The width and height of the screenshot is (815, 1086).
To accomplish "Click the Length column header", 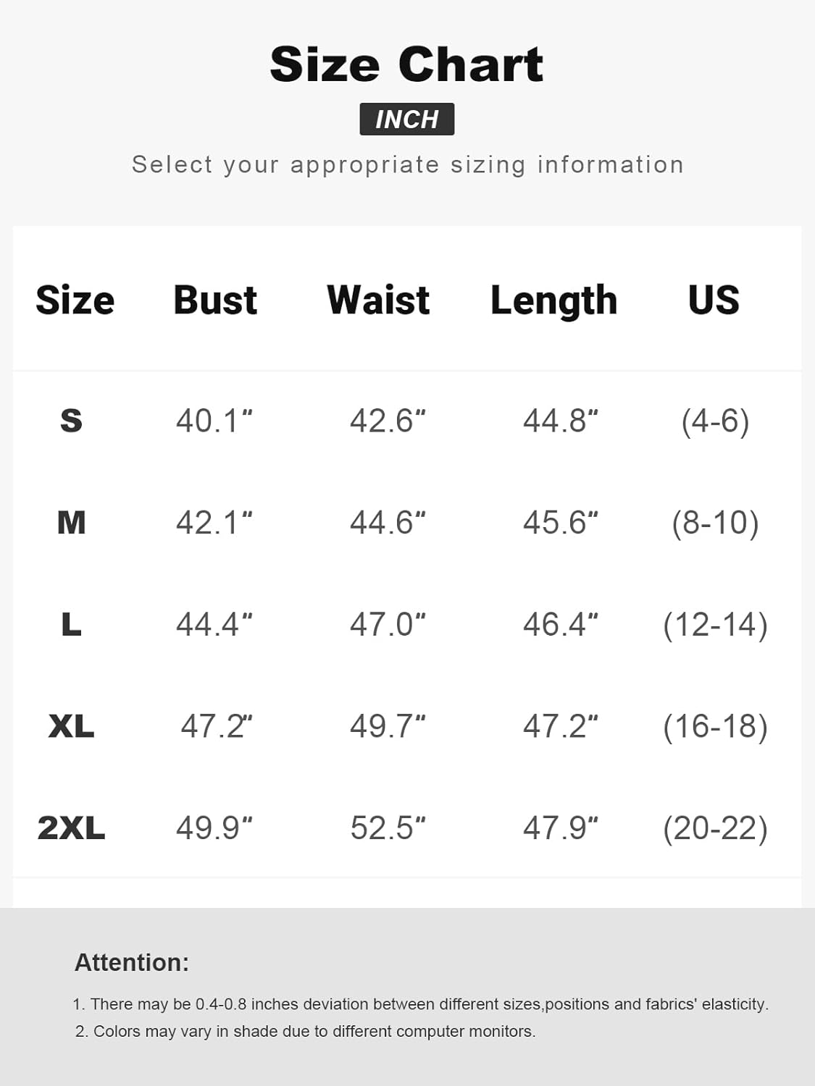I will pyautogui.click(x=553, y=301).
